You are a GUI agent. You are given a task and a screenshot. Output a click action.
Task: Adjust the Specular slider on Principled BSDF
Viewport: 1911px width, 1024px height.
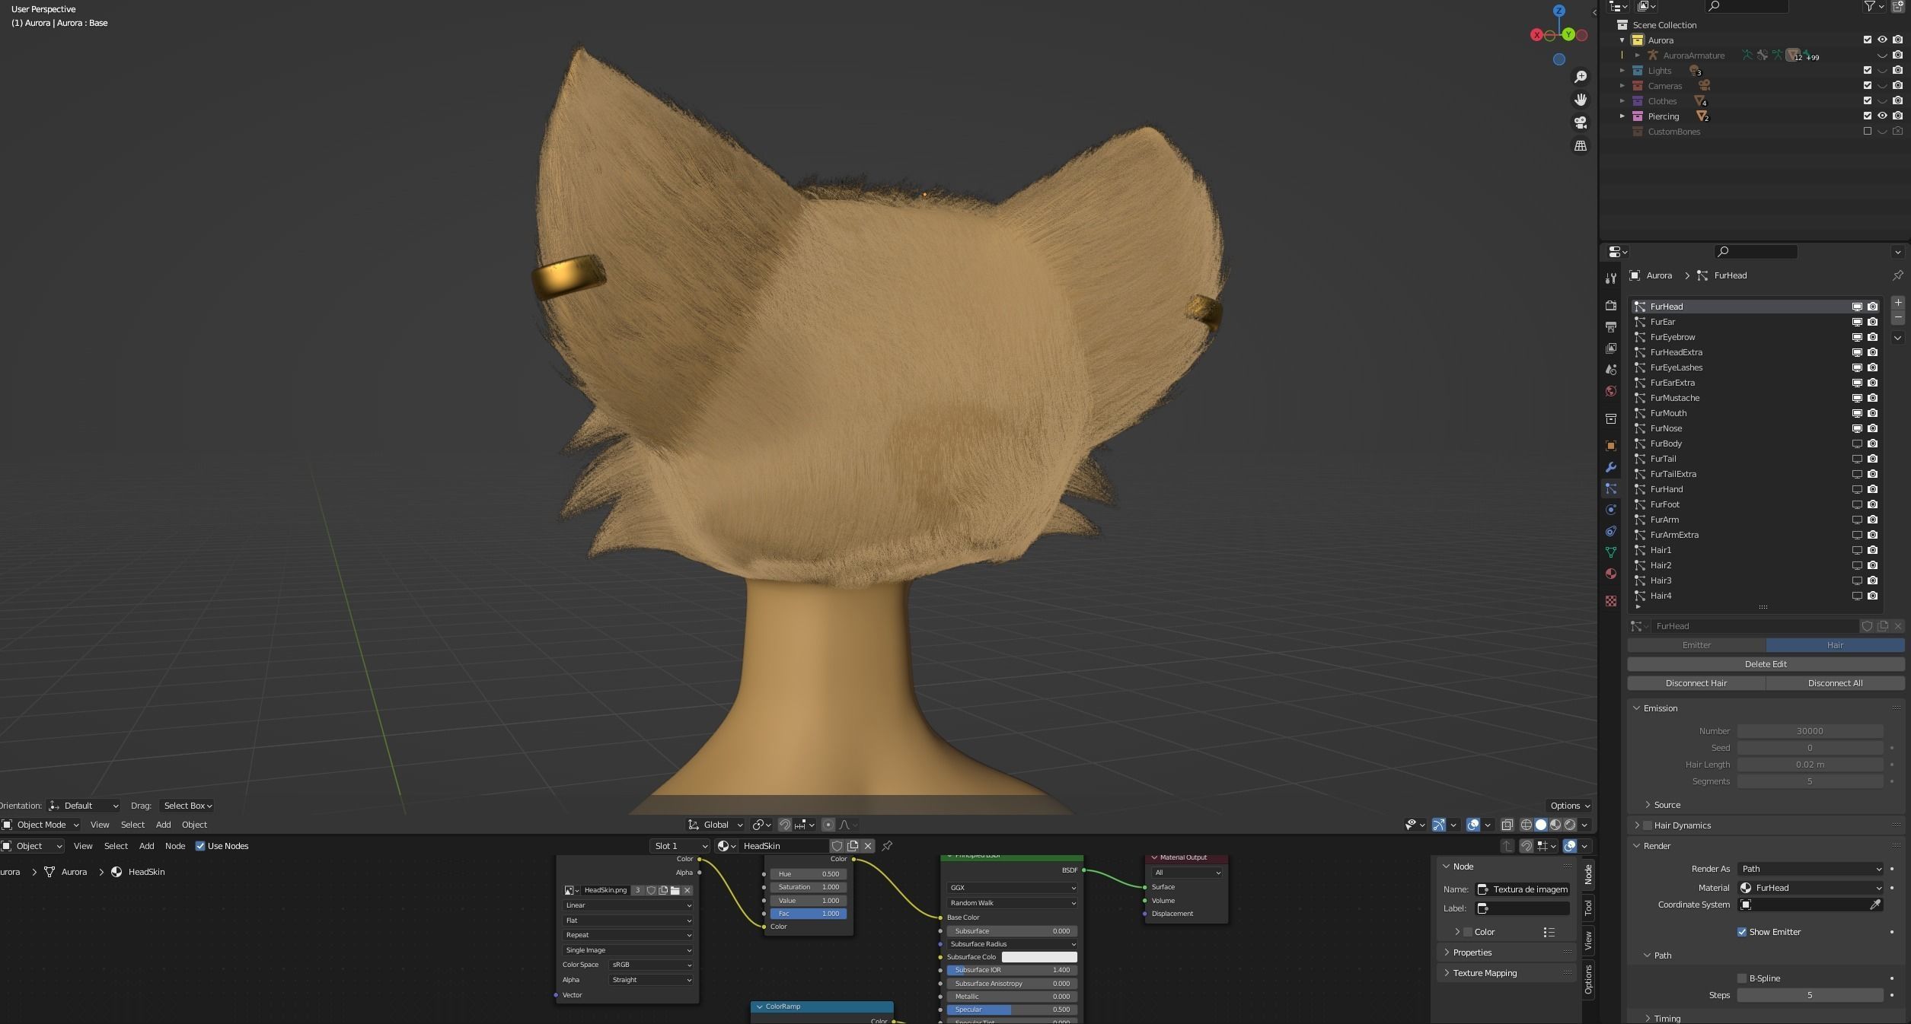click(1012, 1010)
